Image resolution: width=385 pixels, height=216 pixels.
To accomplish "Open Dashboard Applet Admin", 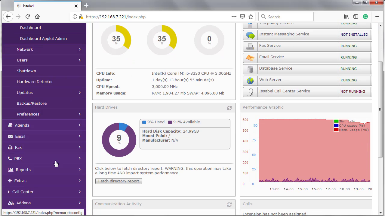I will [43, 38].
